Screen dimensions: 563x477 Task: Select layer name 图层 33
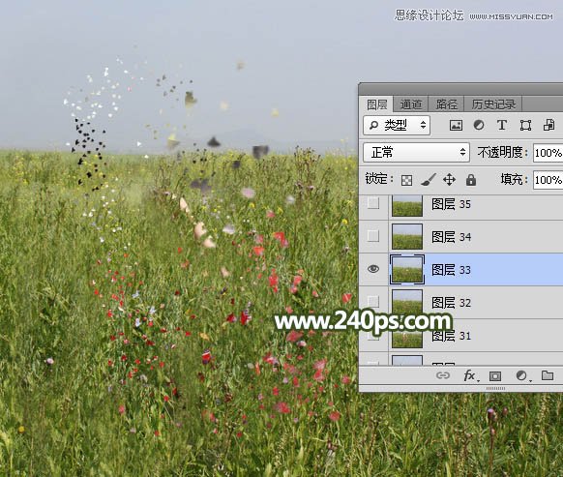[451, 269]
